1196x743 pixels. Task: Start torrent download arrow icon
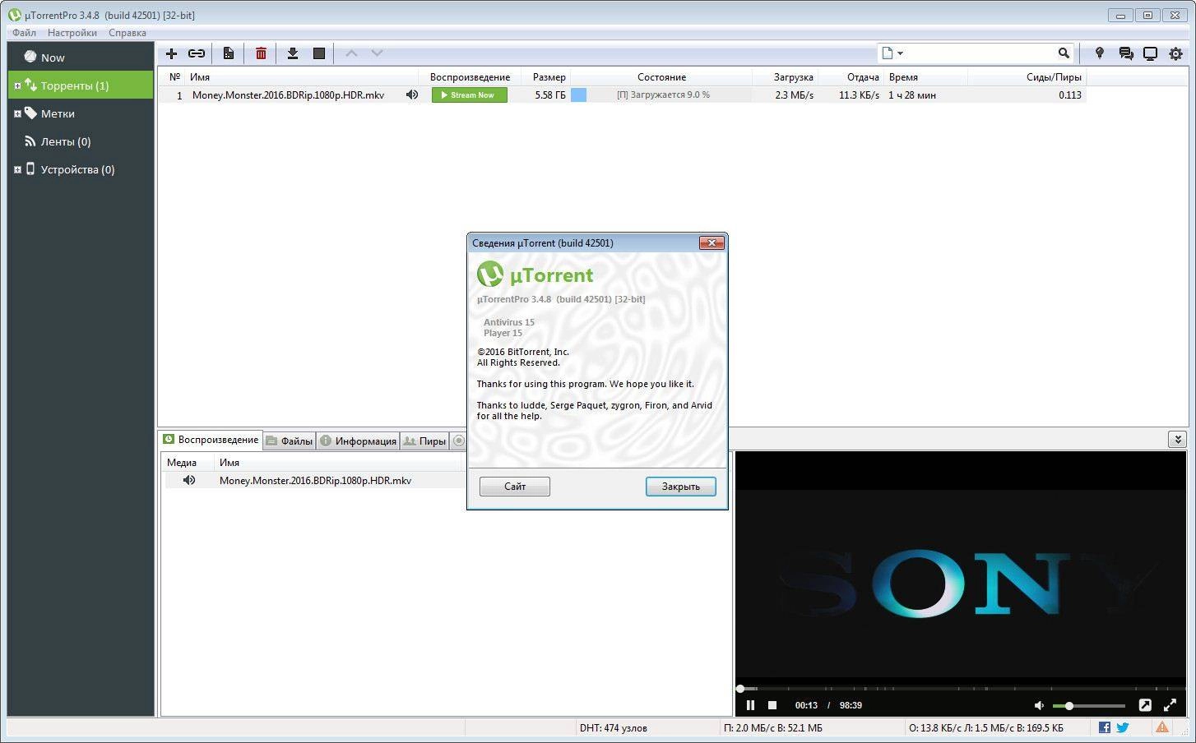pyautogui.click(x=292, y=53)
